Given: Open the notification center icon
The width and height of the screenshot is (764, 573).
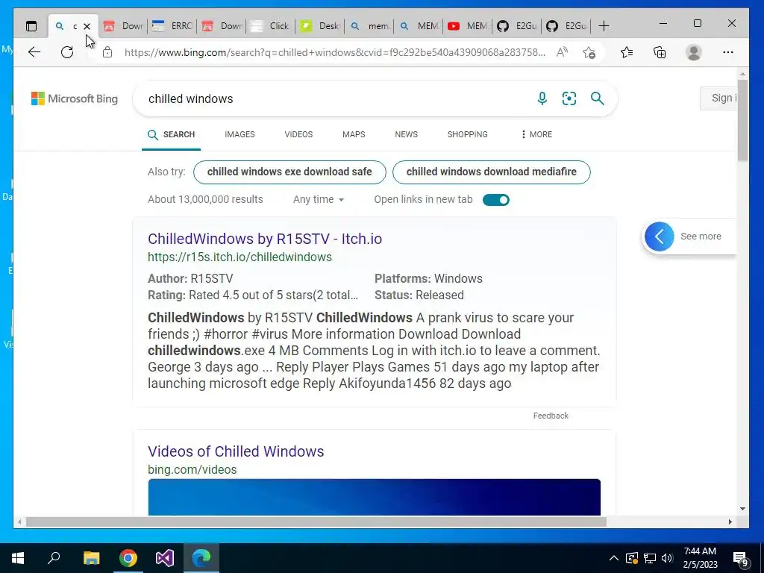Looking at the screenshot, I should (x=741, y=559).
